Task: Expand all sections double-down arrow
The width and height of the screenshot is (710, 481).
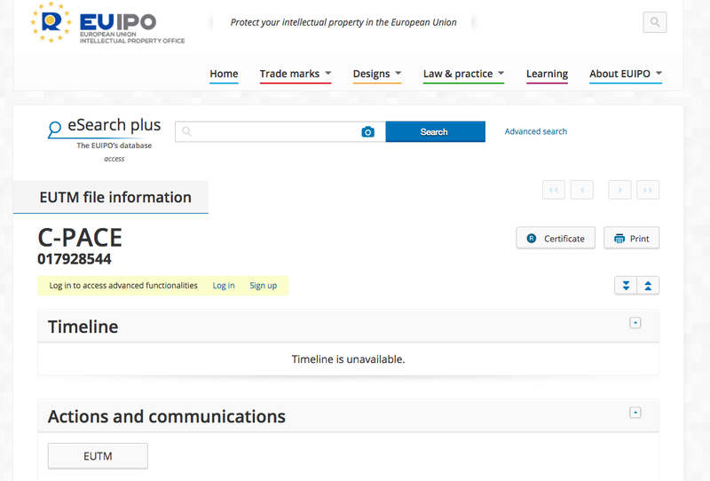Action: 626,286
